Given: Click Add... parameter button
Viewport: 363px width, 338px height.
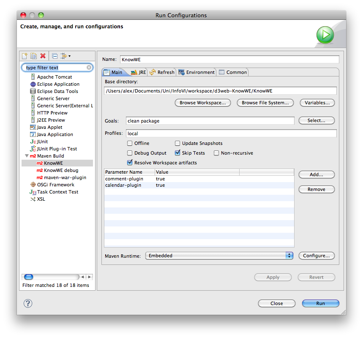Looking at the screenshot, I should point(317,174).
